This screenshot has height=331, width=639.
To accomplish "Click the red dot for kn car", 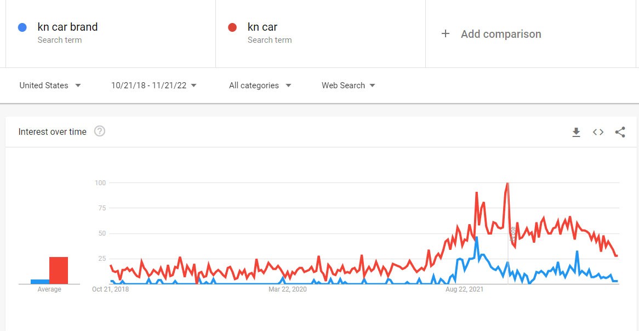I will point(232,27).
